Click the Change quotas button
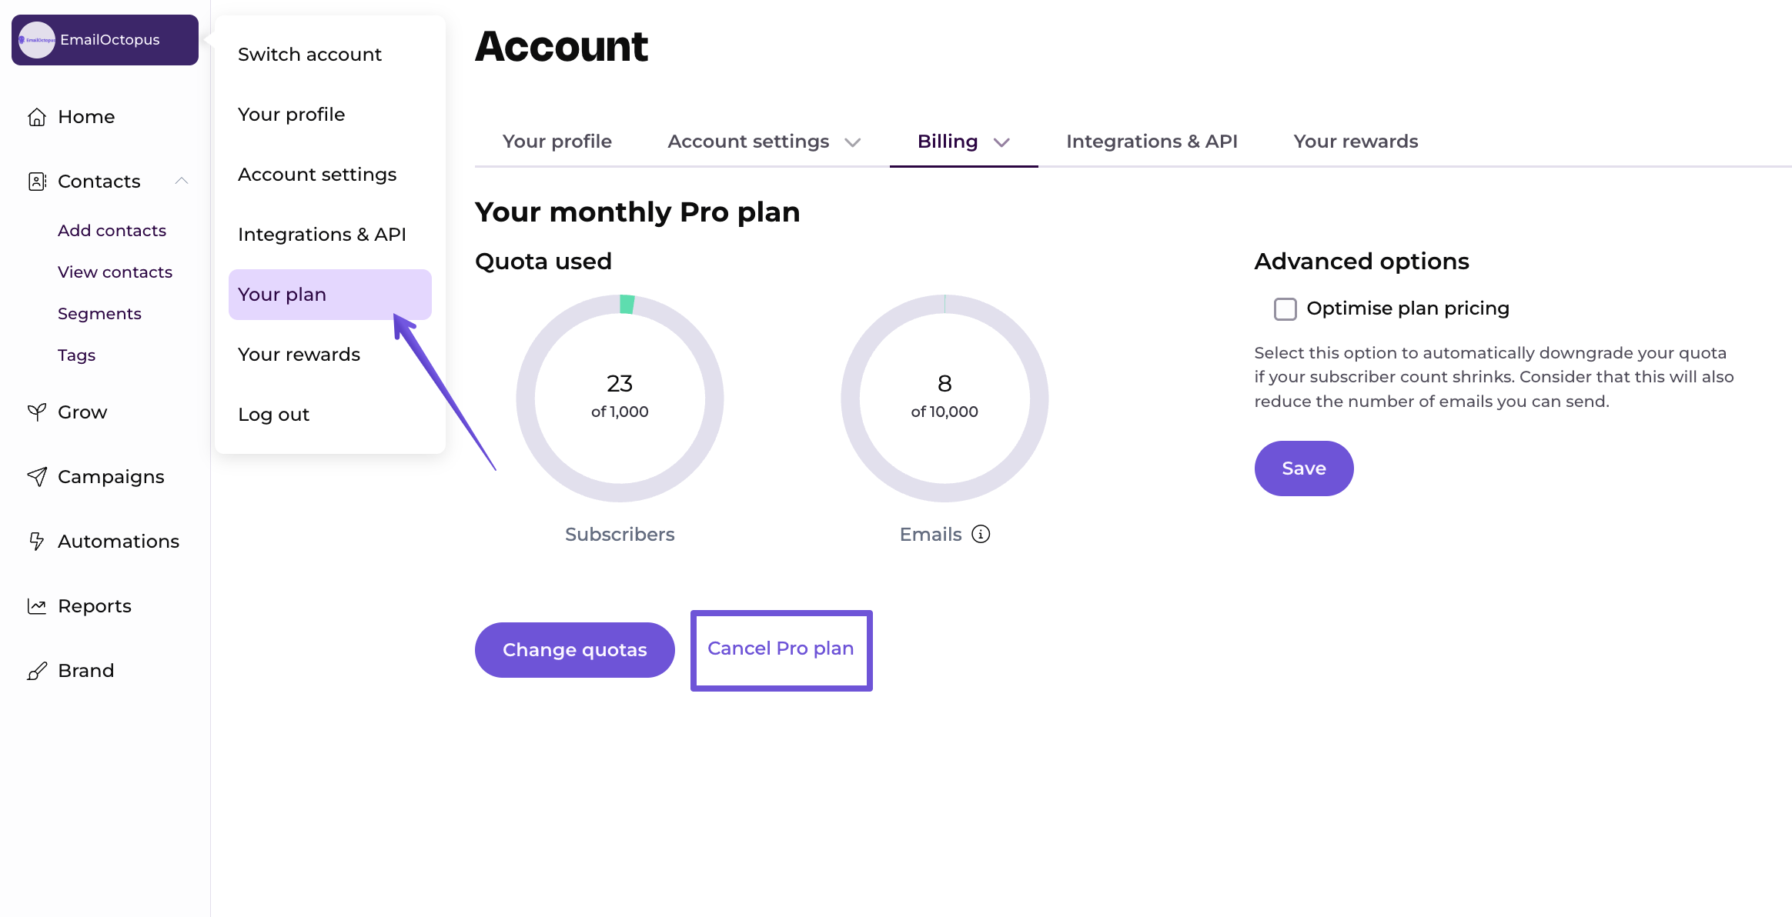 click(x=574, y=649)
